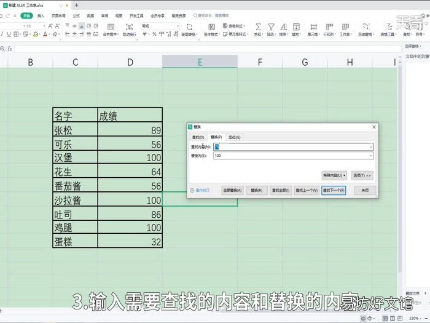Click the 查找全部(I) button
This screenshot has width=430, height=323.
[281, 190]
